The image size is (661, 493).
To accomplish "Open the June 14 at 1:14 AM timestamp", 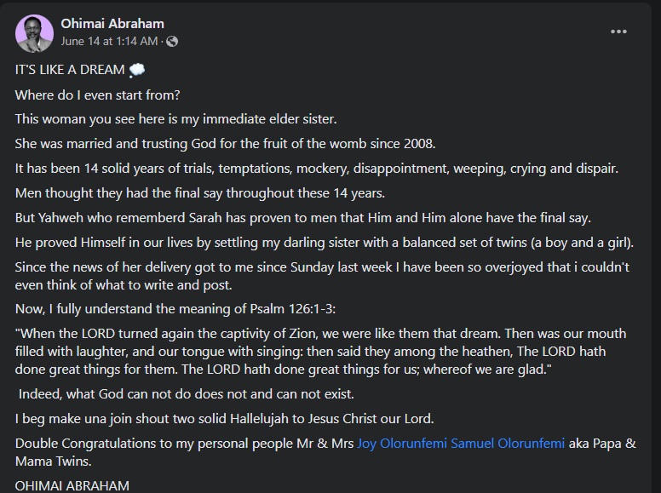I will pyautogui.click(x=109, y=41).
